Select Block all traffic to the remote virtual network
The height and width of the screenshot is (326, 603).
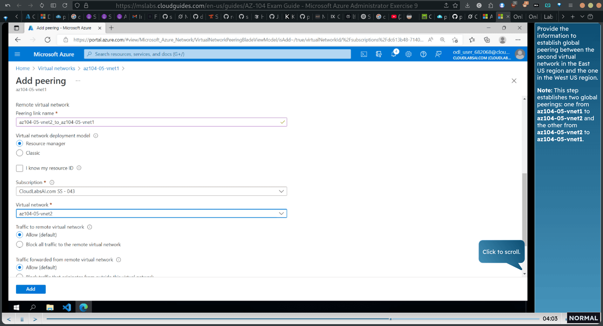point(20,244)
